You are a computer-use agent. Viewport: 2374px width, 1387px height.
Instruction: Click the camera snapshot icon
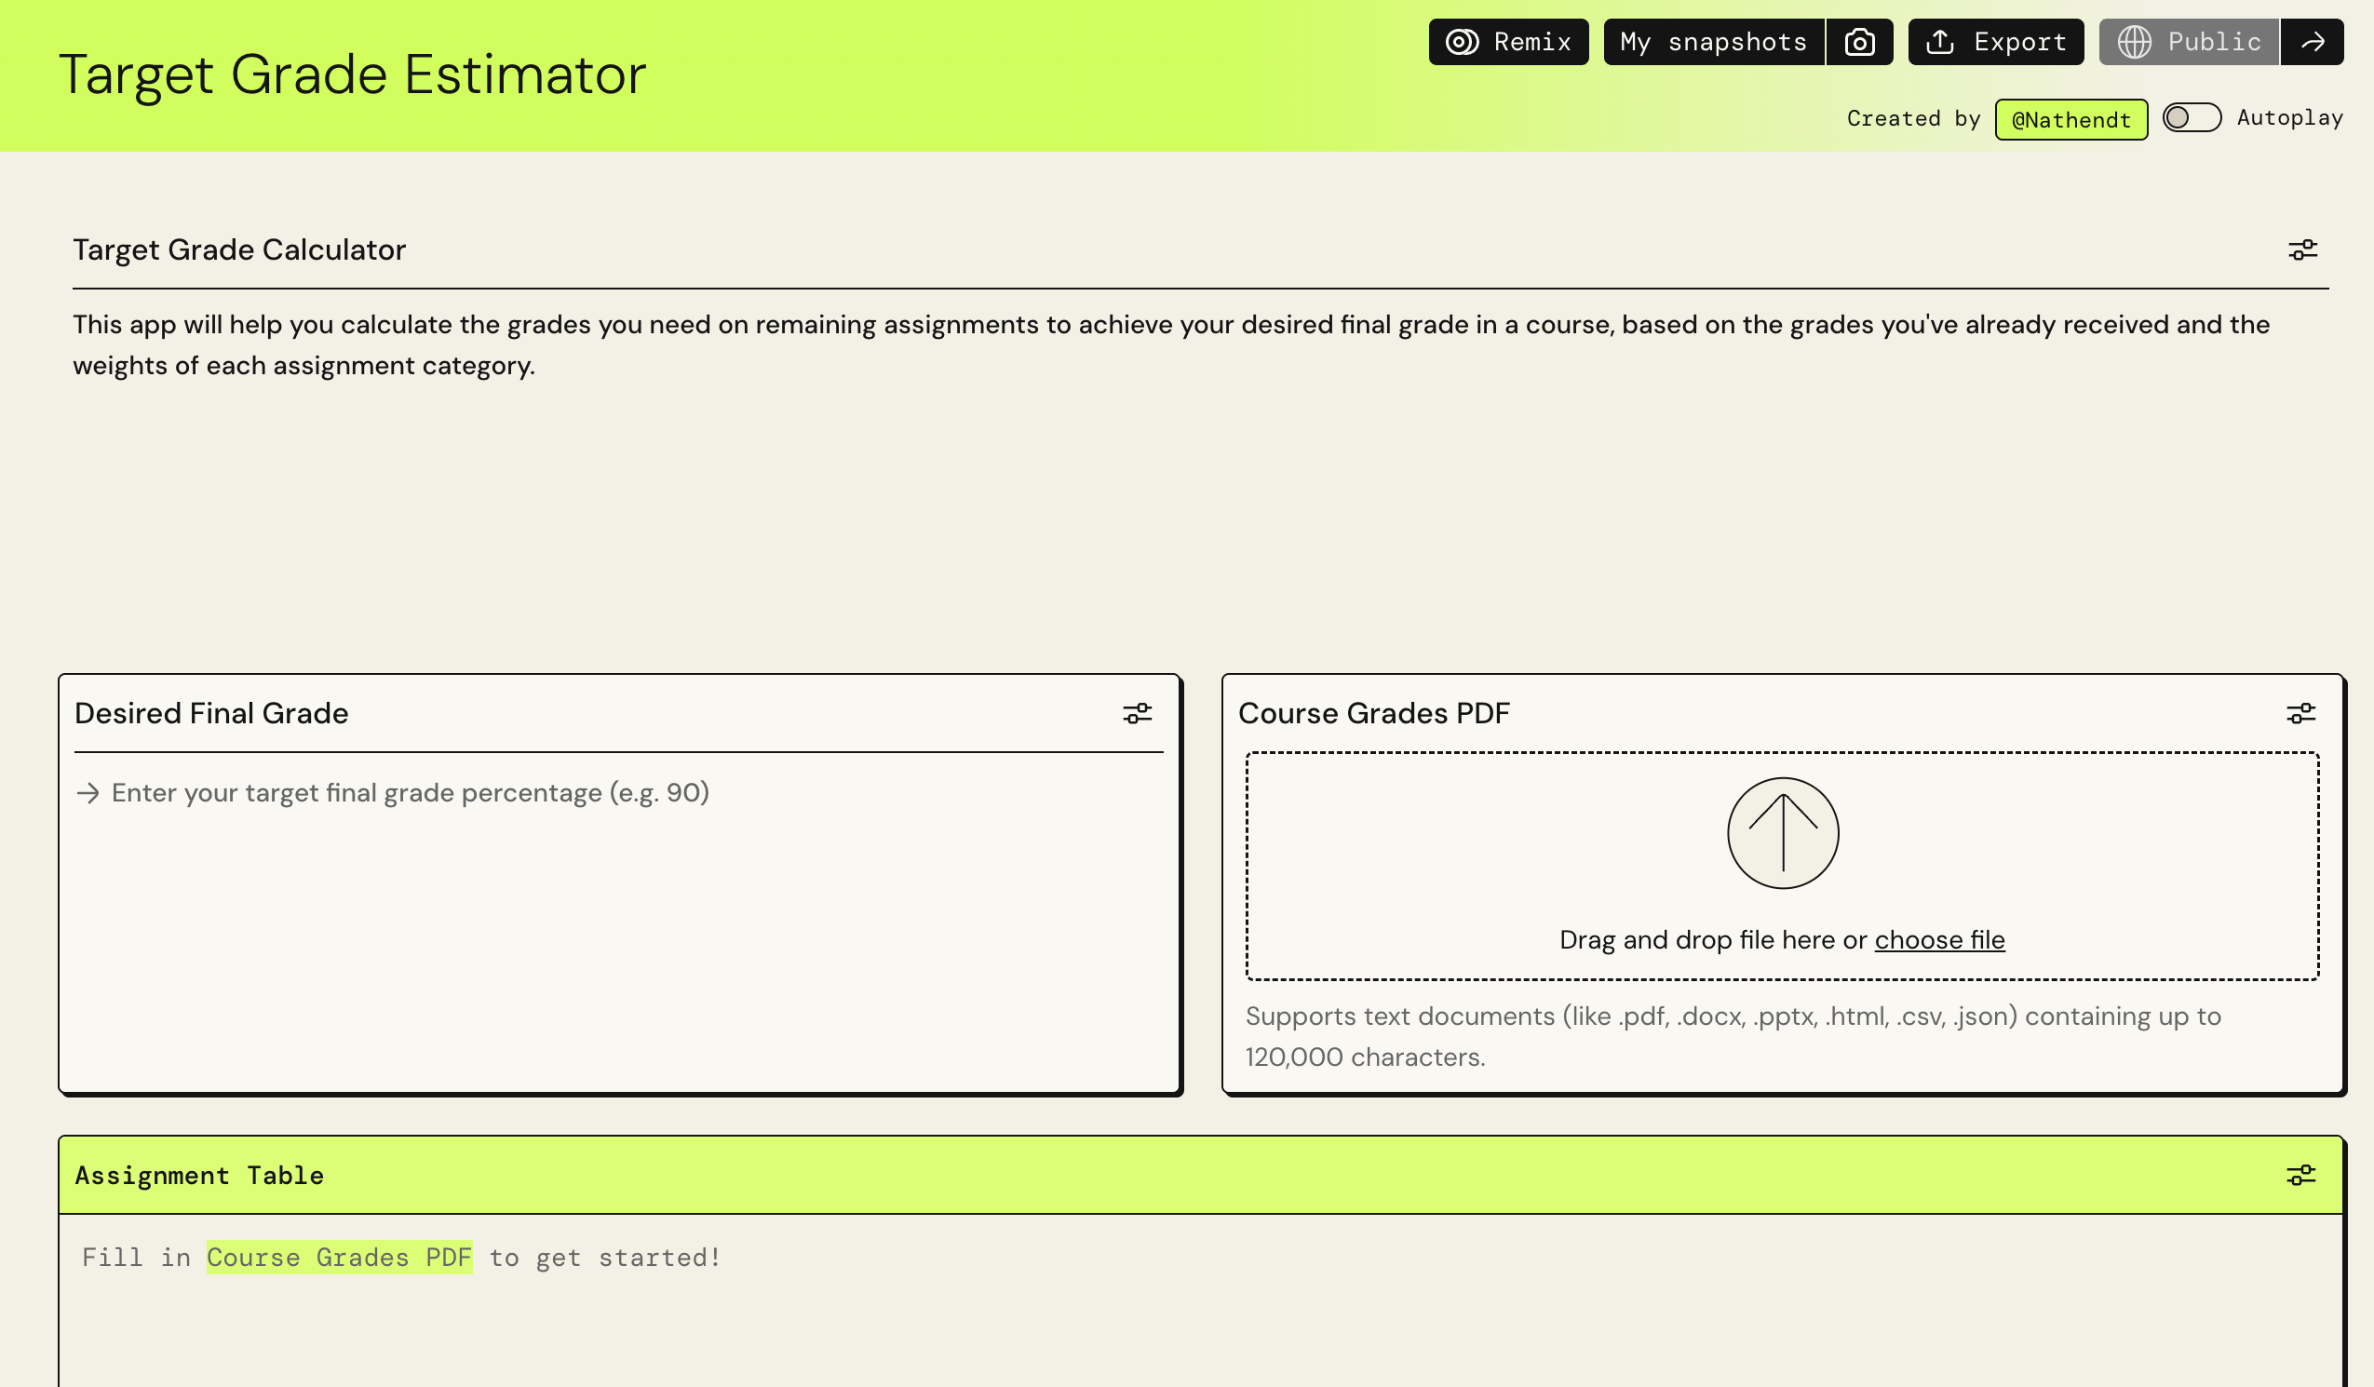[x=1858, y=43]
